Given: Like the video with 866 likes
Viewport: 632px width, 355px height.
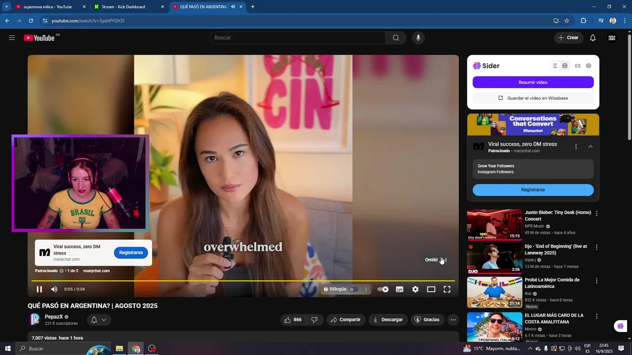Looking at the screenshot, I should 293,320.
